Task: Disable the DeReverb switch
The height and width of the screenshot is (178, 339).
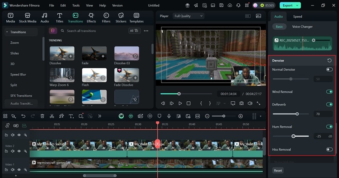Action: click(x=329, y=104)
